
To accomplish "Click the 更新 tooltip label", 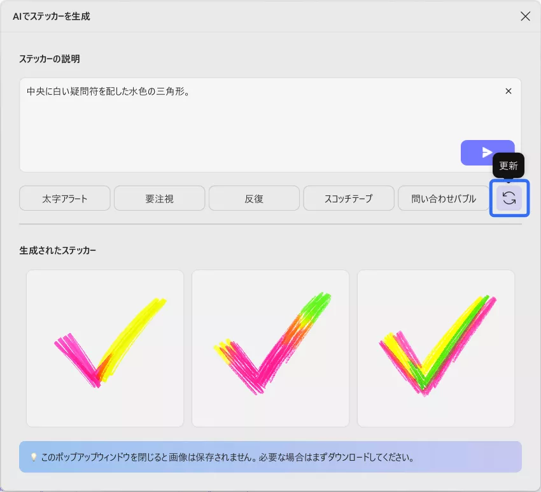I will (509, 165).
